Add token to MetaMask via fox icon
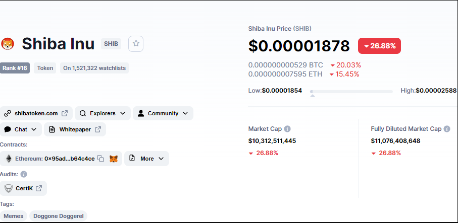Image resolution: width=458 pixels, height=223 pixels. tap(114, 159)
